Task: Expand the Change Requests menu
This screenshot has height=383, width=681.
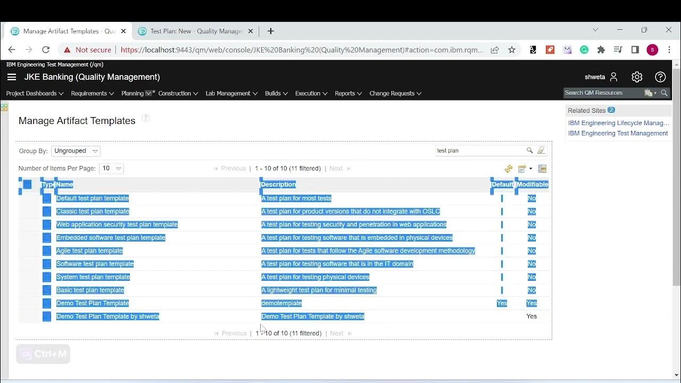Action: [395, 94]
